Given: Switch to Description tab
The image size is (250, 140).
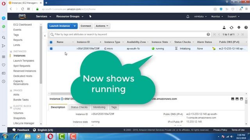Looking at the screenshot, I should (x=58, y=107).
